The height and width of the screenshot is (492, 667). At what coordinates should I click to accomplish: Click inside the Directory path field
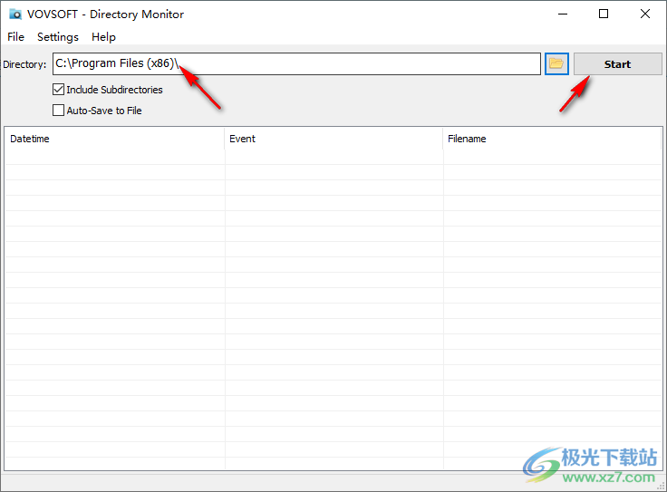click(x=296, y=63)
